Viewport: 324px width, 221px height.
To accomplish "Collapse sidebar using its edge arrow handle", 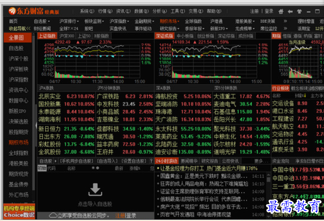I will [x=36, y=125].
